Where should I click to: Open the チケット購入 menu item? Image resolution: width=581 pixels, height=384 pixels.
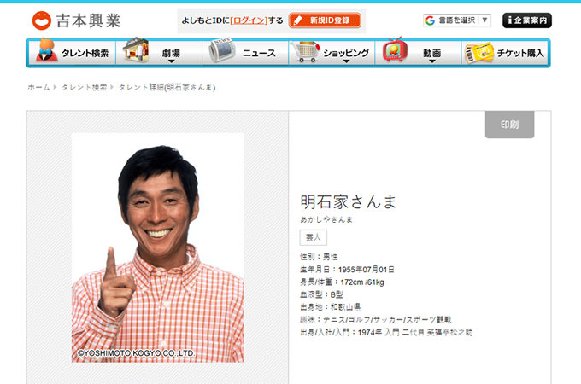pyautogui.click(x=505, y=53)
